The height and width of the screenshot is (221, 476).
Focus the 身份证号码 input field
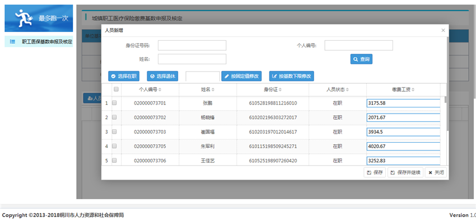(x=192, y=45)
